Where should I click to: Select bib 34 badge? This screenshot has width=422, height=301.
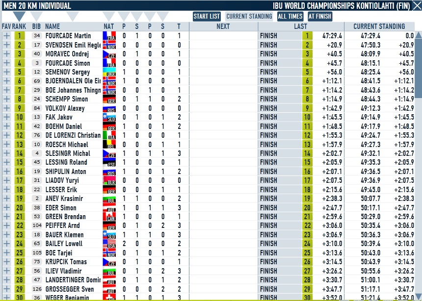(x=37, y=36)
